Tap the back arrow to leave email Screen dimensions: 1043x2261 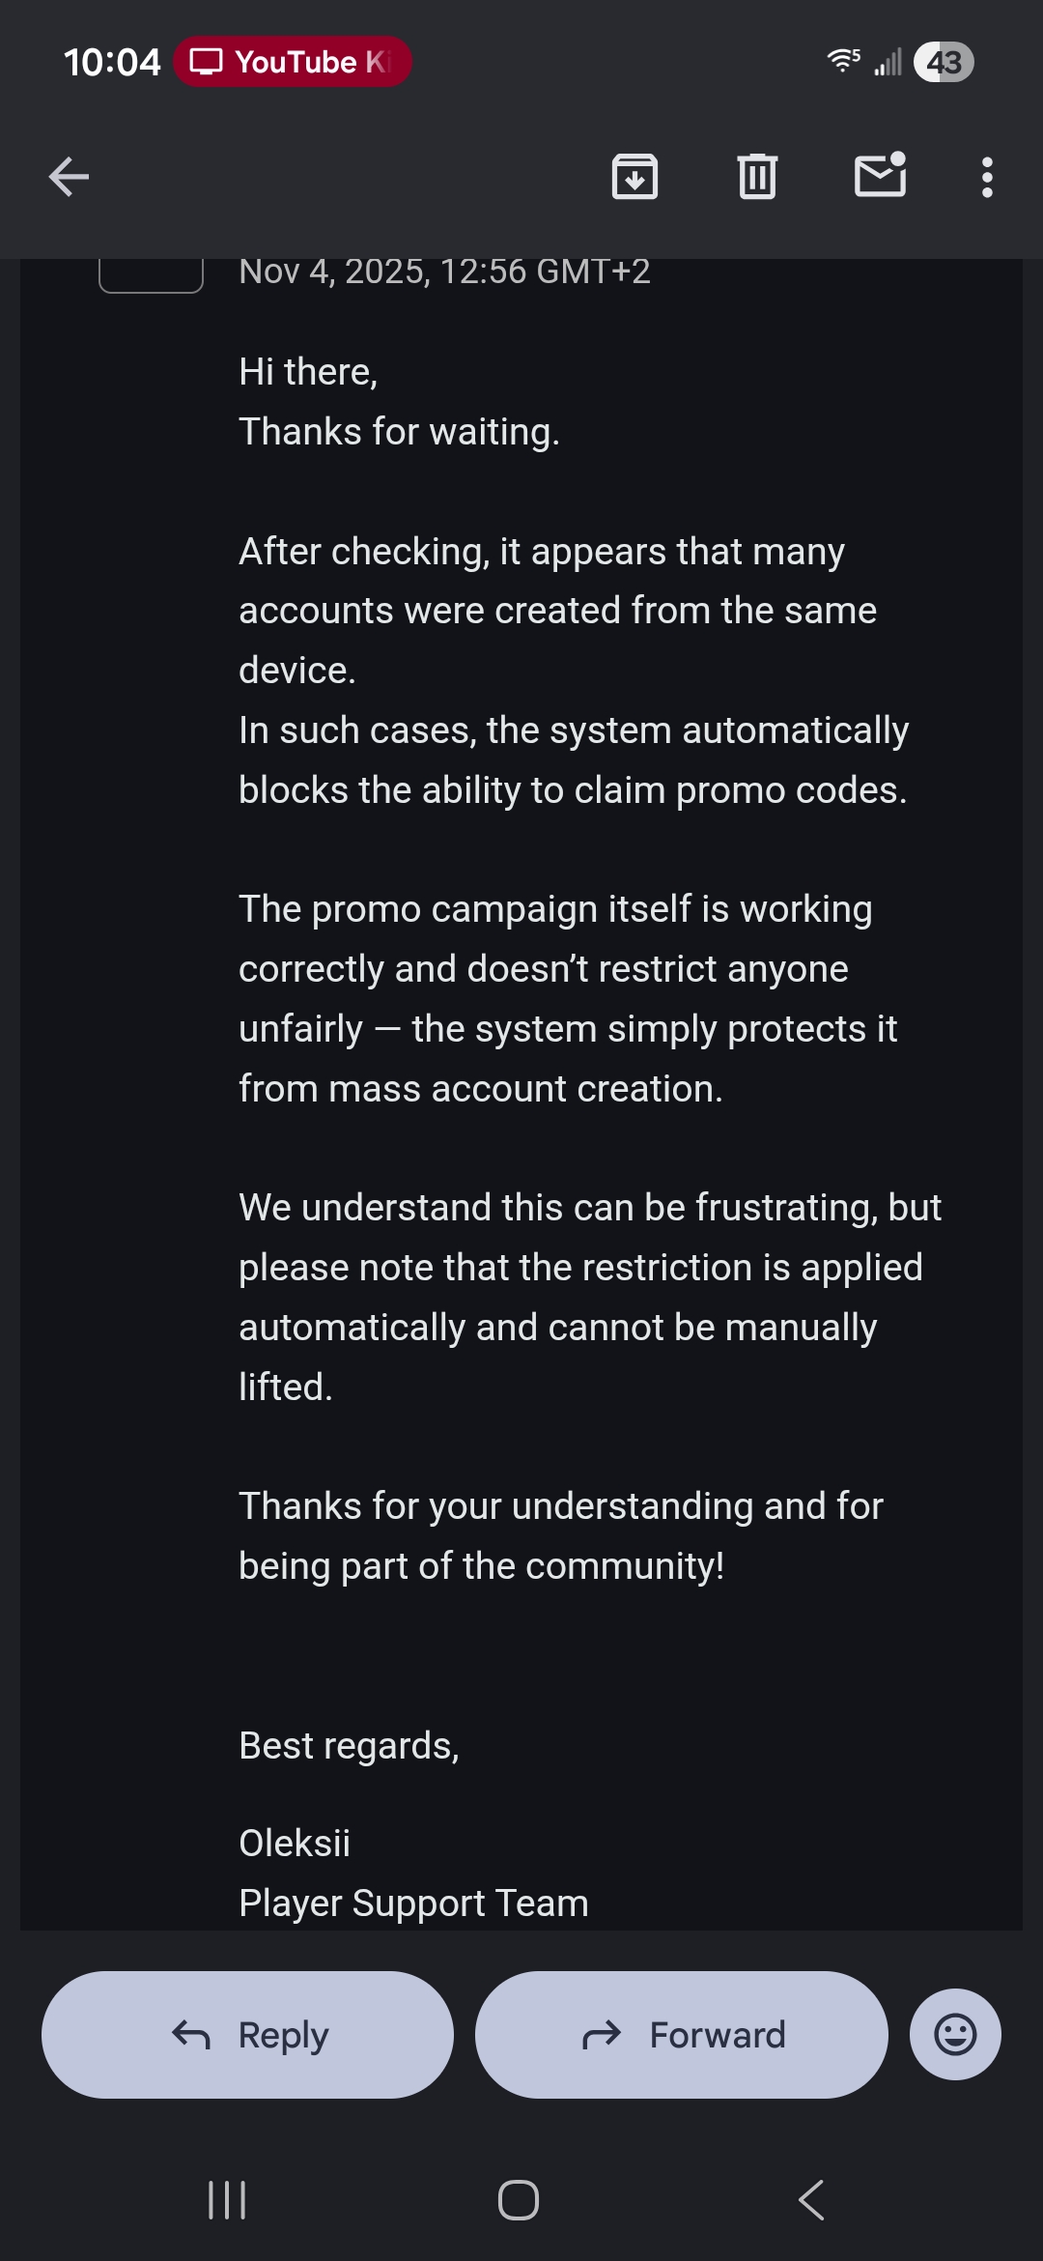point(69,177)
